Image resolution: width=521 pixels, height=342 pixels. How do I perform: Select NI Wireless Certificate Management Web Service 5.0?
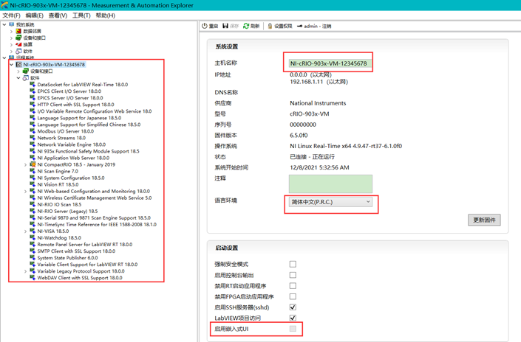pos(95,198)
